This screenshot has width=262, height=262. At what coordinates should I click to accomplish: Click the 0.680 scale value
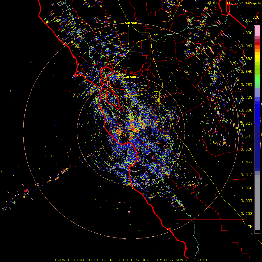(x=247, y=110)
